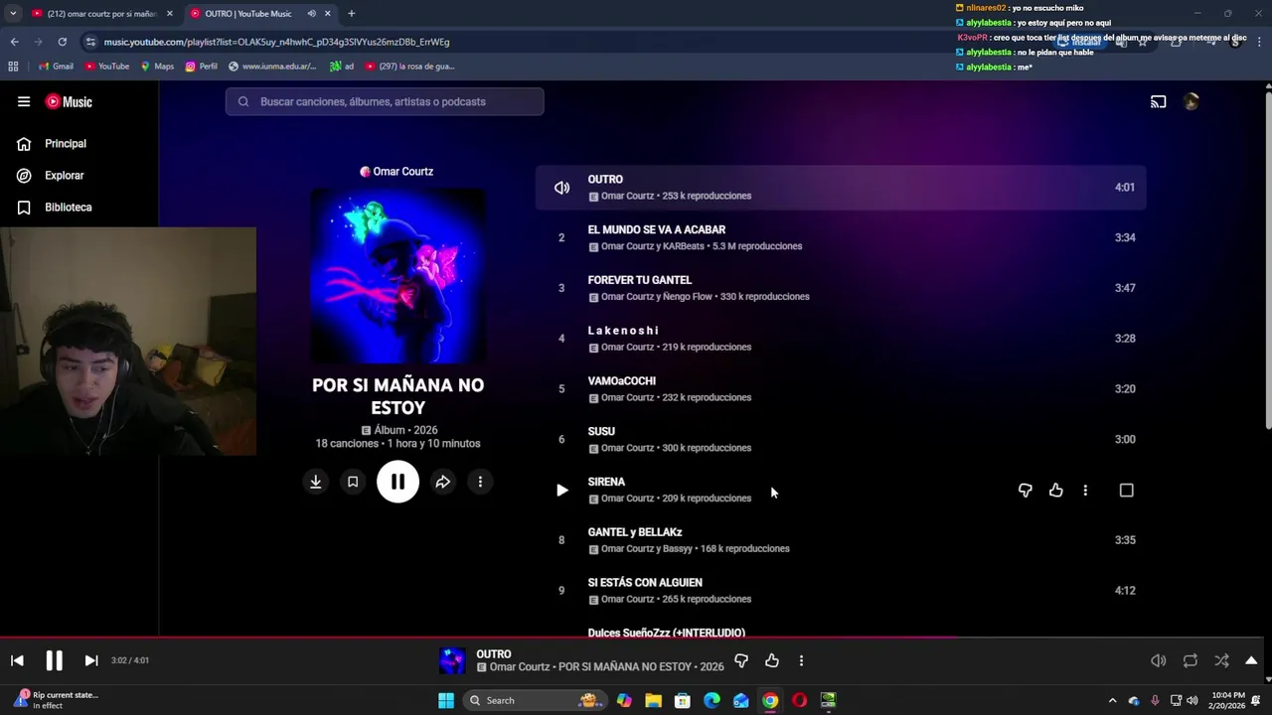
Task: Open the Gmail bookmark
Action: click(56, 67)
